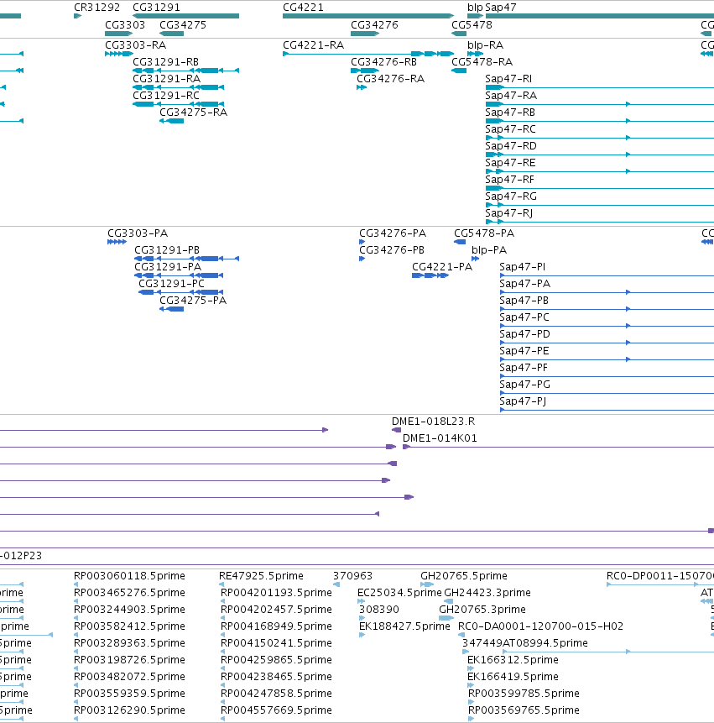Select EST EK188427.5prime
Screen dimensions: 714x723
point(404,626)
